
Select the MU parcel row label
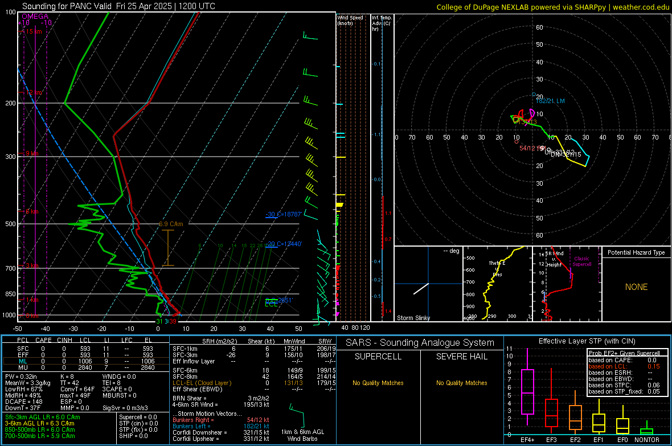[23, 367]
